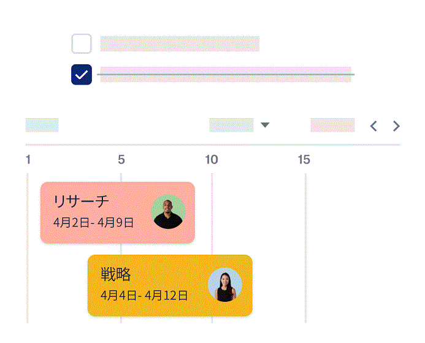Image resolution: width=425 pixels, height=343 pixels.
Task: Click the next arrow chevron
Action: pos(396,126)
